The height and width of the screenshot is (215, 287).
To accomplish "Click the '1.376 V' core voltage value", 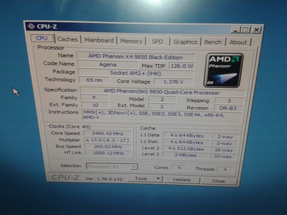I will click(173, 82).
